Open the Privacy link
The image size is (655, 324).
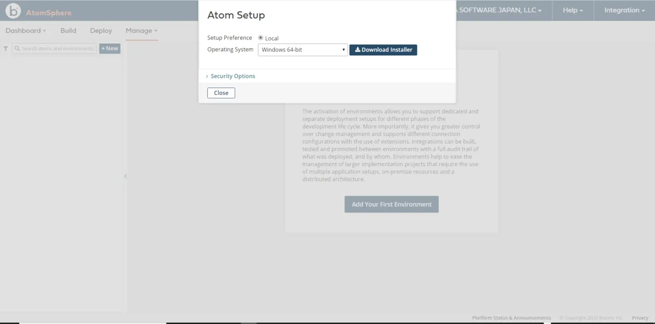coord(640,318)
